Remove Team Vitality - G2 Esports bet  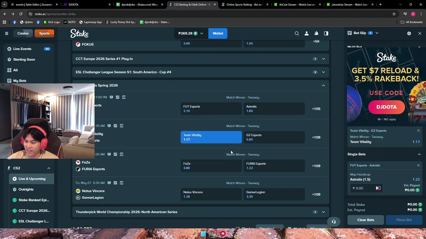point(418,131)
